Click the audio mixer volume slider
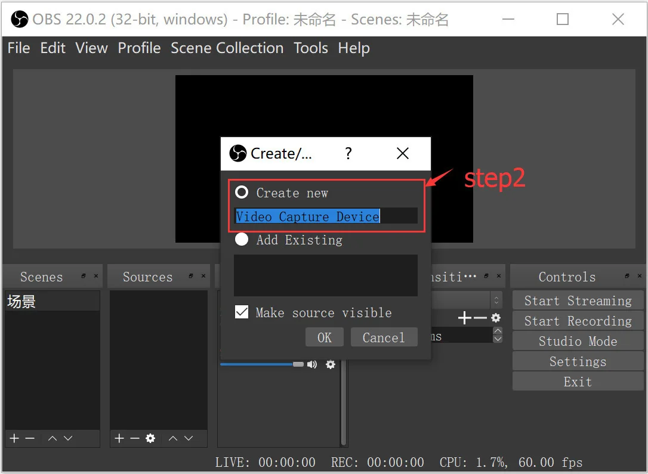This screenshot has width=648, height=474. (x=261, y=364)
